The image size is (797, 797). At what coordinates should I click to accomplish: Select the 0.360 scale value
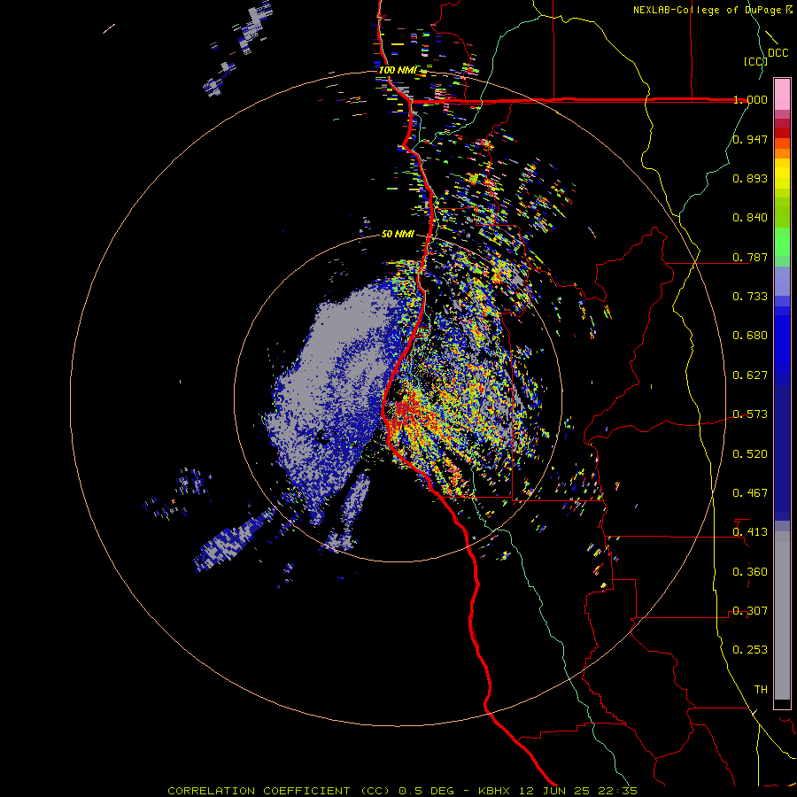coord(750,572)
